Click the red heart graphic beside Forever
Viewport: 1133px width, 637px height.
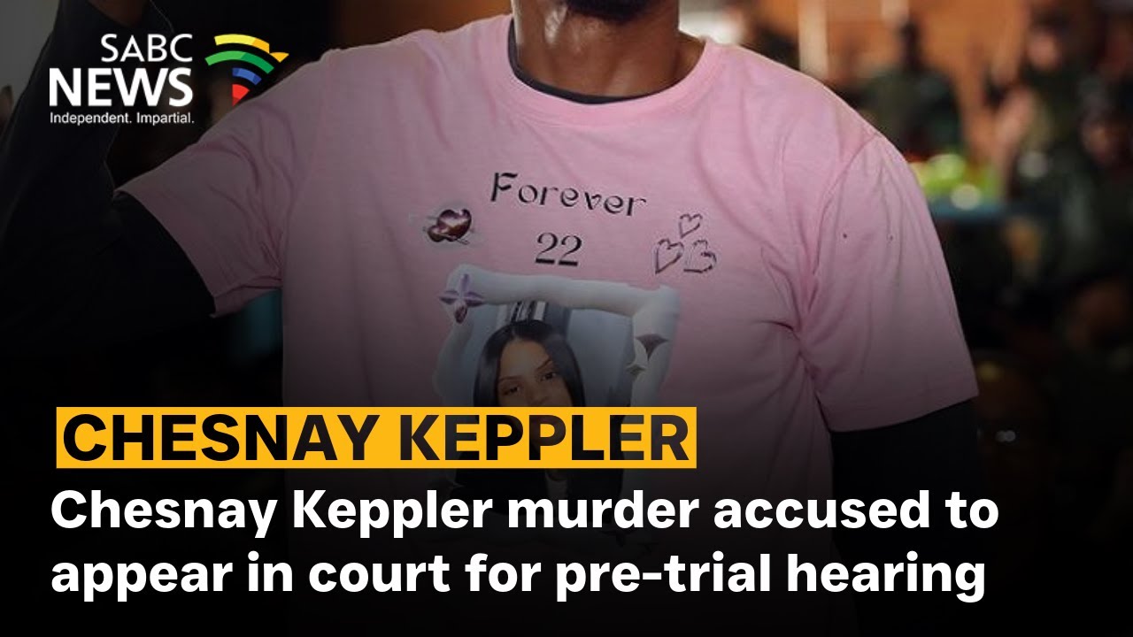pos(450,225)
